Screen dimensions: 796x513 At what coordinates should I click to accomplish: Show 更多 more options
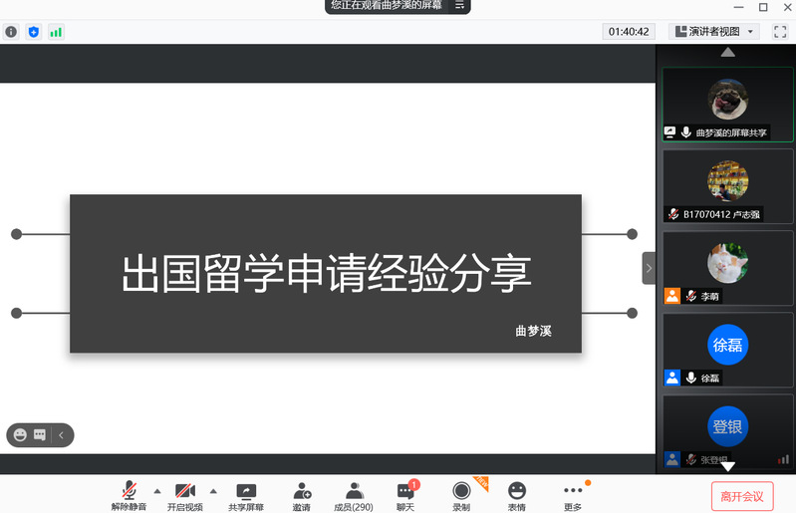[573, 495]
